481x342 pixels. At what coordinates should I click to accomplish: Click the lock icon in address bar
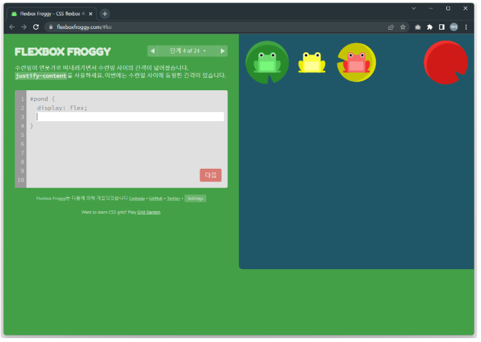(x=51, y=27)
